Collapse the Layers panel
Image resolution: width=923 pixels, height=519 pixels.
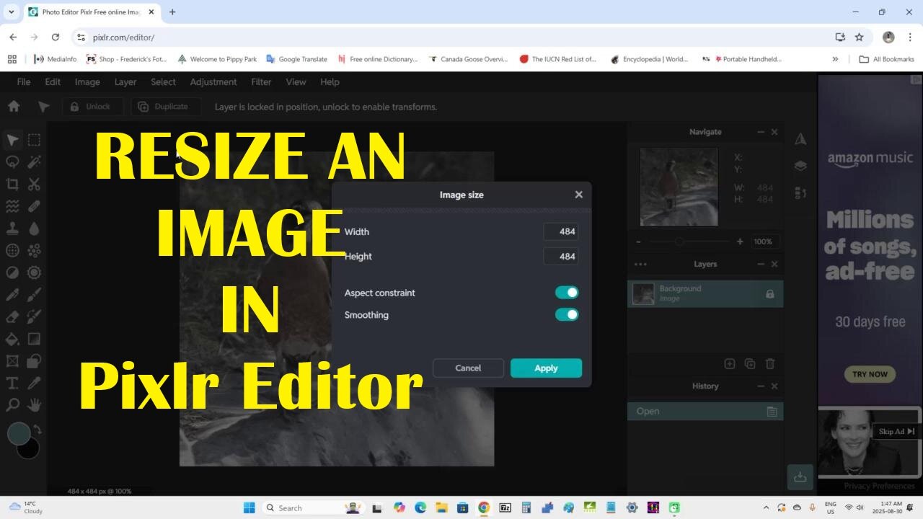point(761,265)
